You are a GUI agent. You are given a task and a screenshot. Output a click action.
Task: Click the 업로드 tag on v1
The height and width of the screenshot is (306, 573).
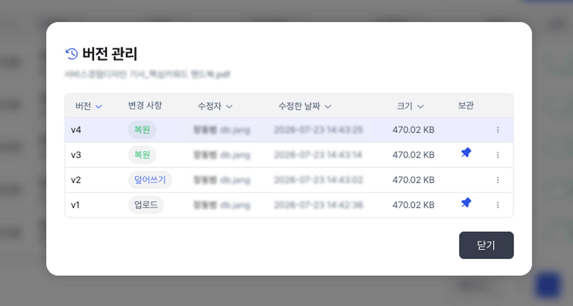(146, 205)
